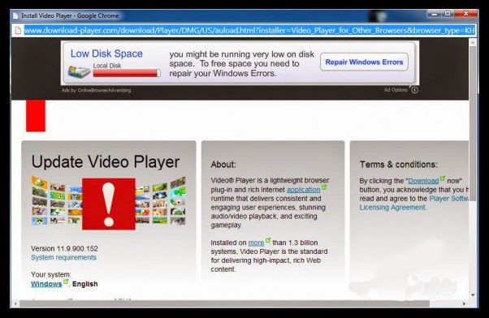Select the URL in the address bar

click(x=249, y=31)
